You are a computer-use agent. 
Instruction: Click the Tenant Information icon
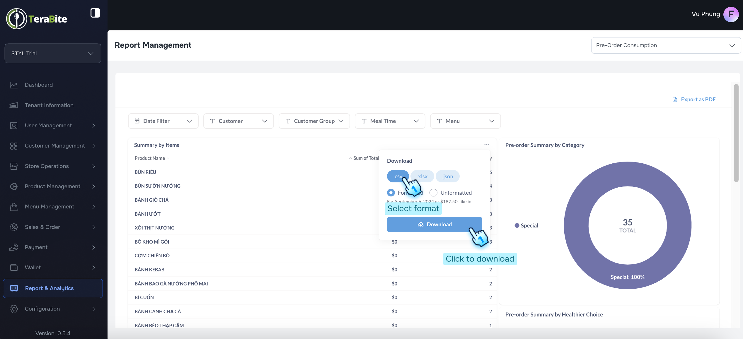(x=13, y=105)
